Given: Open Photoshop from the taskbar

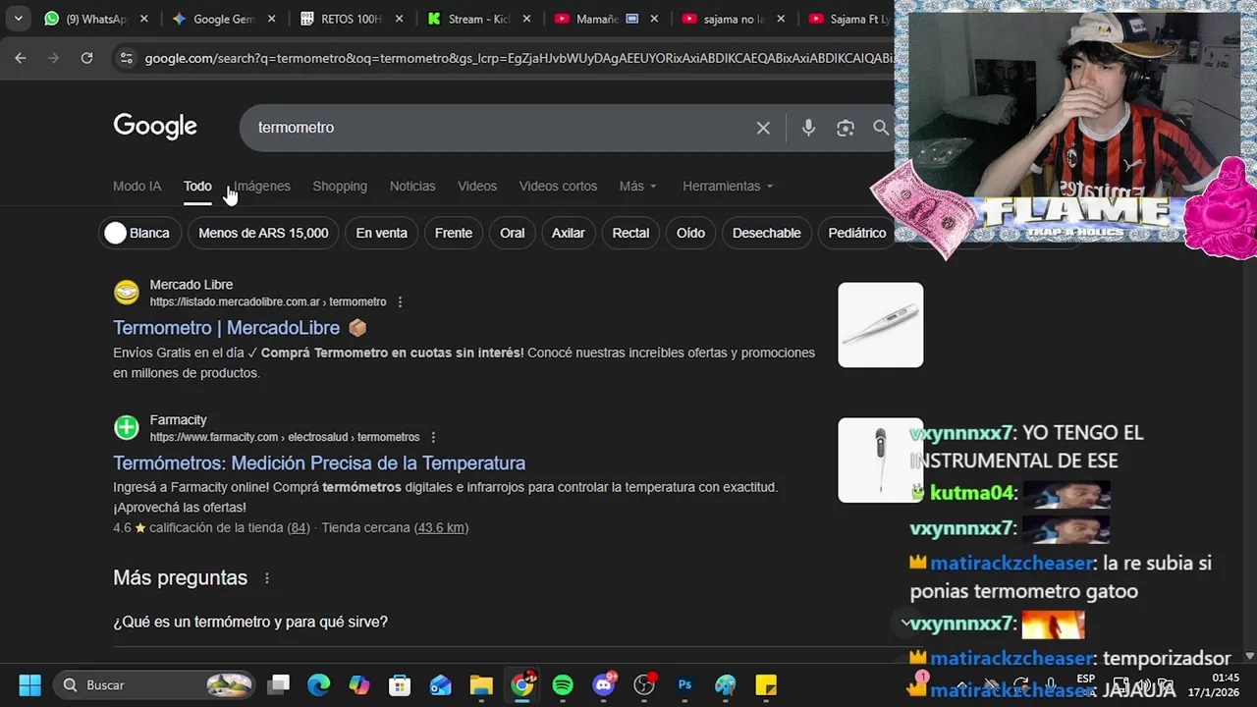Looking at the screenshot, I should [x=684, y=684].
